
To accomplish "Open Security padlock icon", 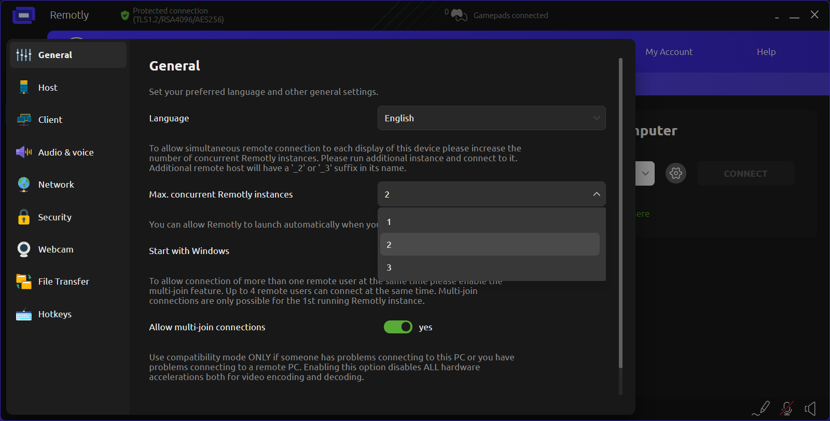I will point(24,217).
